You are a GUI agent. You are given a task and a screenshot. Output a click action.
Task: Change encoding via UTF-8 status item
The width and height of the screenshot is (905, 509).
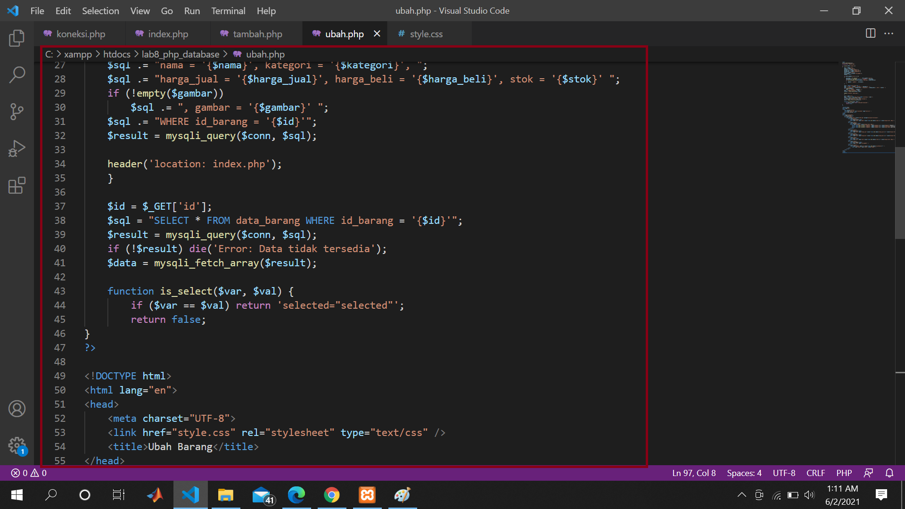point(784,473)
